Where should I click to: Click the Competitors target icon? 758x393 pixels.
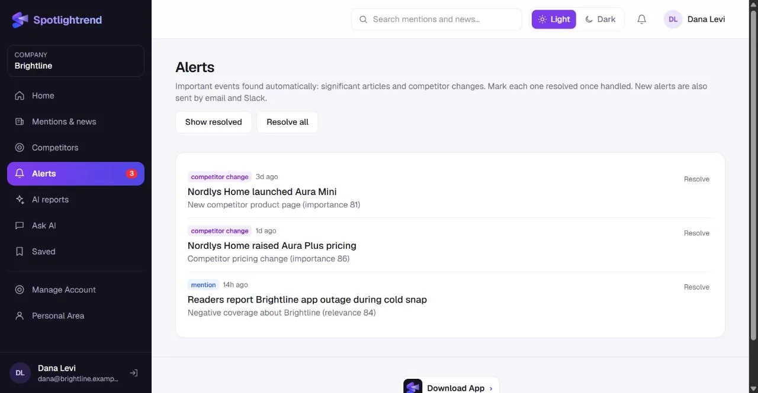(x=20, y=148)
